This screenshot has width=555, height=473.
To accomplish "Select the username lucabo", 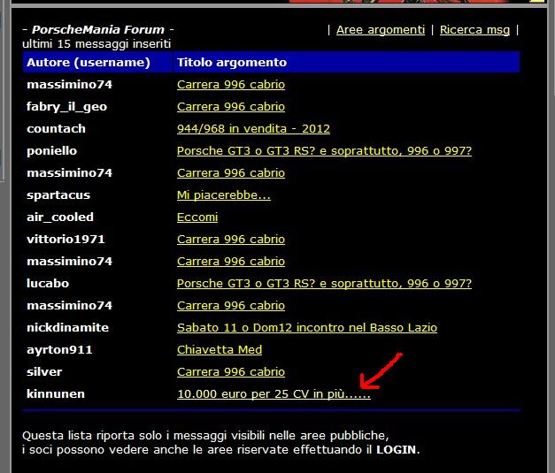I will [48, 284].
